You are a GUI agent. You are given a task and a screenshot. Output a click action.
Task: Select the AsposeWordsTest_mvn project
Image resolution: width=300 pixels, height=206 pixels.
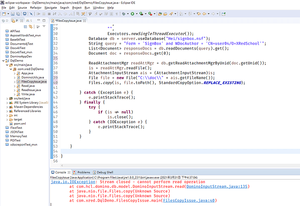23,36
